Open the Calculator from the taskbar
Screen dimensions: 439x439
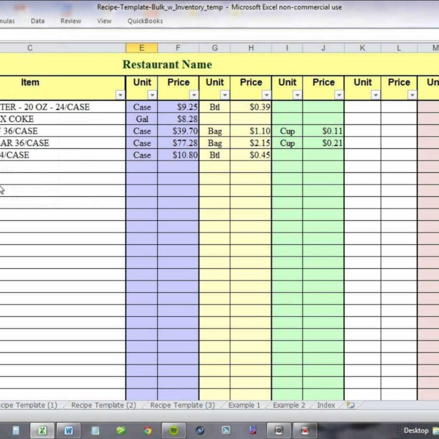coord(15,430)
